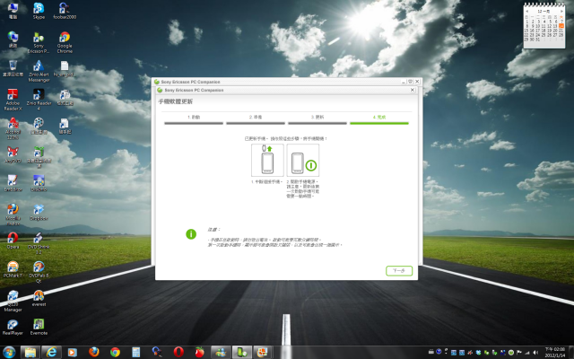
Task: Switch to PC Companion taskbar button
Action: [241, 352]
